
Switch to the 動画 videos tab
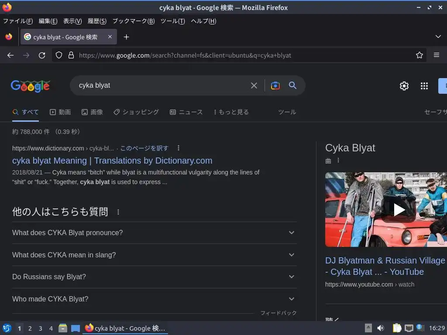pyautogui.click(x=60, y=112)
